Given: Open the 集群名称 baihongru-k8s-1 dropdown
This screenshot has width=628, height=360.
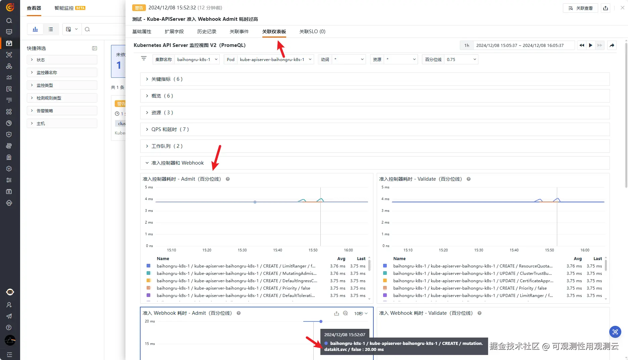Looking at the screenshot, I should [x=197, y=59].
